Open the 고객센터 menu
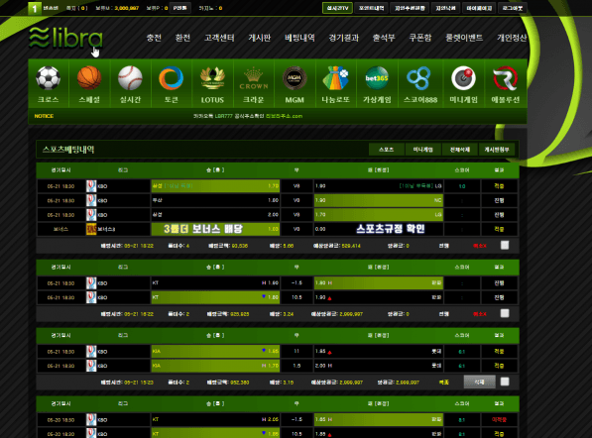 219,38
